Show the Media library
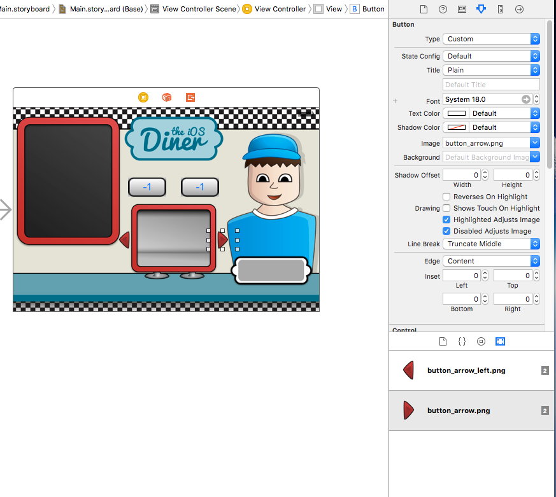 500,342
